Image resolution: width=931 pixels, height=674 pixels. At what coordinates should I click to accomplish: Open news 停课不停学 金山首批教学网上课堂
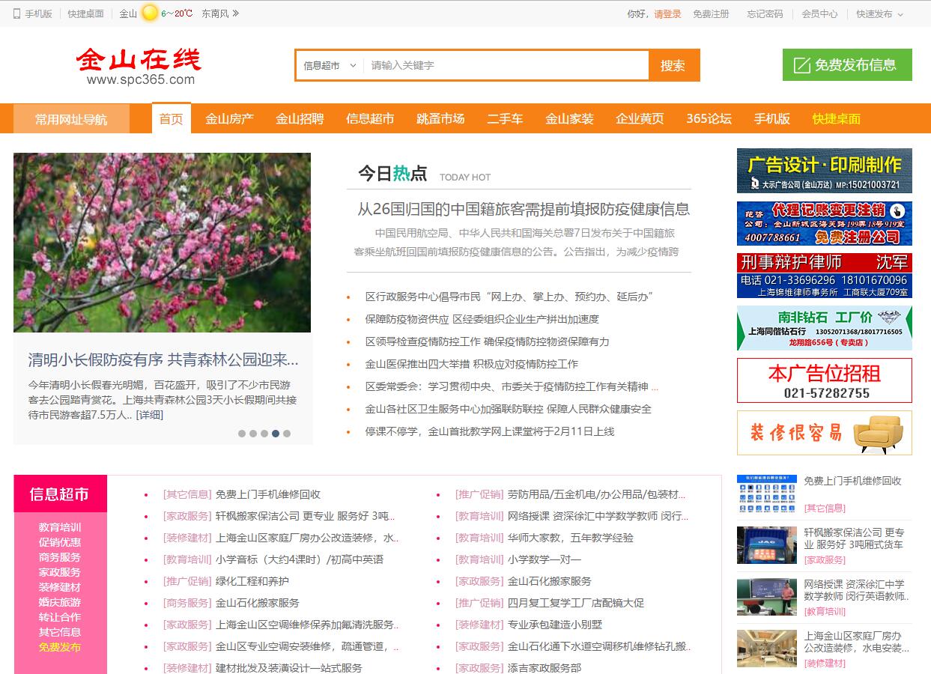coord(490,431)
